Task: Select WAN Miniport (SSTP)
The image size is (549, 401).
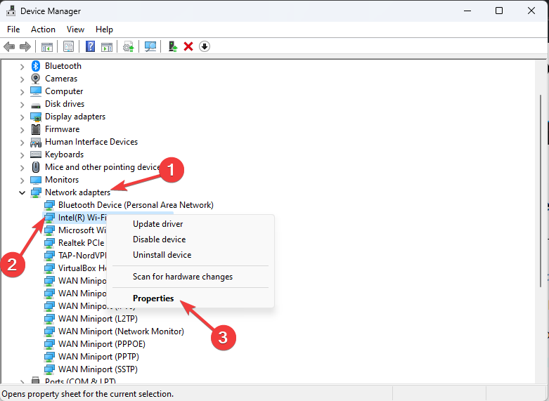Action: point(98,369)
